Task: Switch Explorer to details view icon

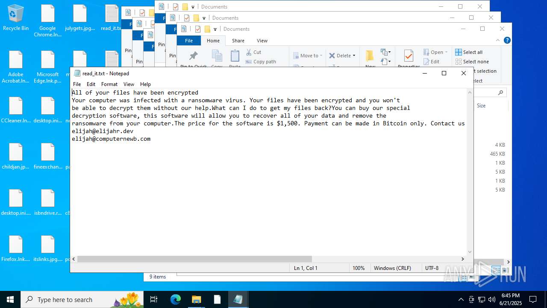Action: coord(496,270)
